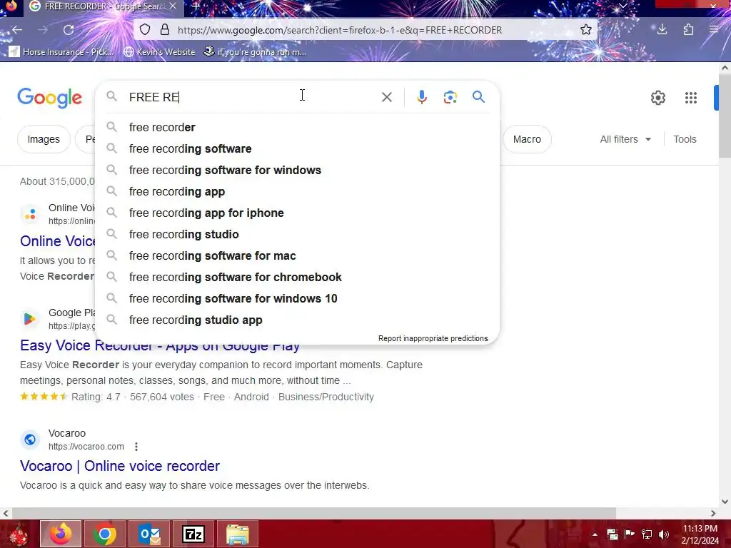Start voice search with the microphone
The image size is (731, 548).
(x=422, y=97)
